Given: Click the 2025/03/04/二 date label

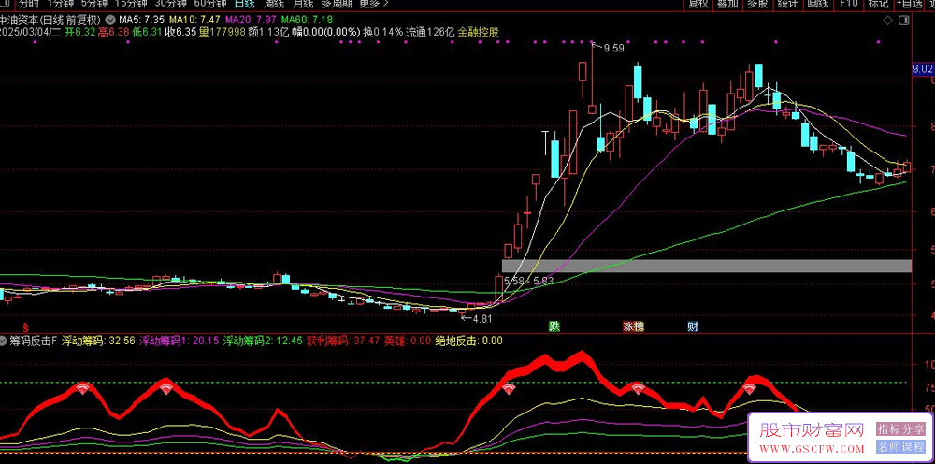Looking at the screenshot, I should click(x=30, y=32).
